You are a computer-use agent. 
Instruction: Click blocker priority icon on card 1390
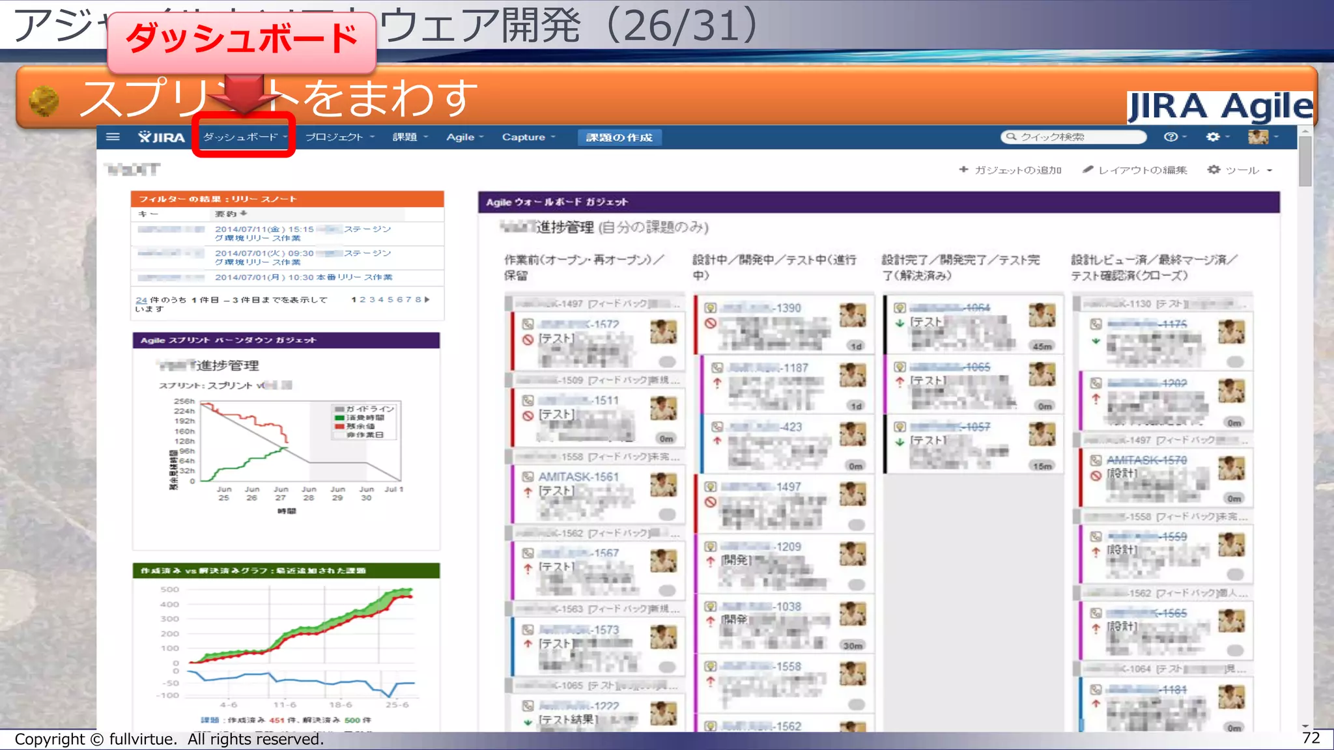(x=711, y=323)
